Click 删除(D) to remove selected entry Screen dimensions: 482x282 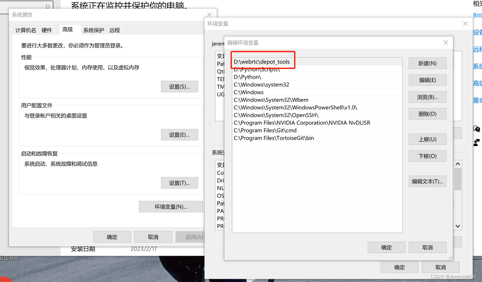point(427,114)
